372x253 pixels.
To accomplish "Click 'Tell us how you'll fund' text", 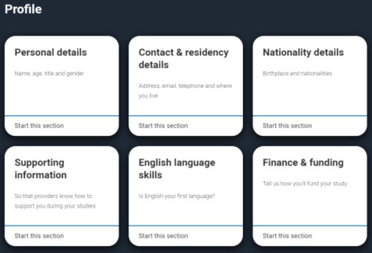I will coord(305,184).
